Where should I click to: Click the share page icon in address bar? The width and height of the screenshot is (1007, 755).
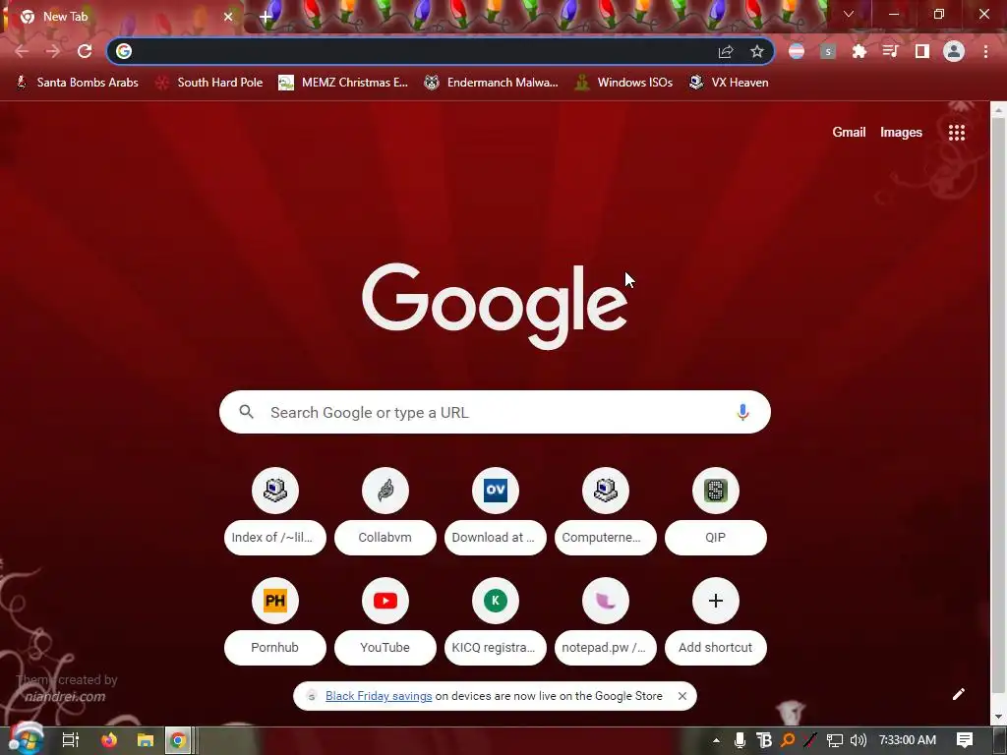coord(726,51)
